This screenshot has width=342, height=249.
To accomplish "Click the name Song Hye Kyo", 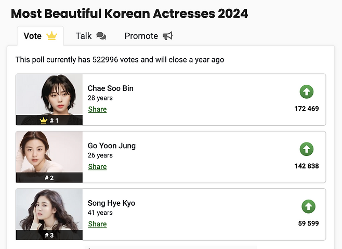I will [x=111, y=203].
